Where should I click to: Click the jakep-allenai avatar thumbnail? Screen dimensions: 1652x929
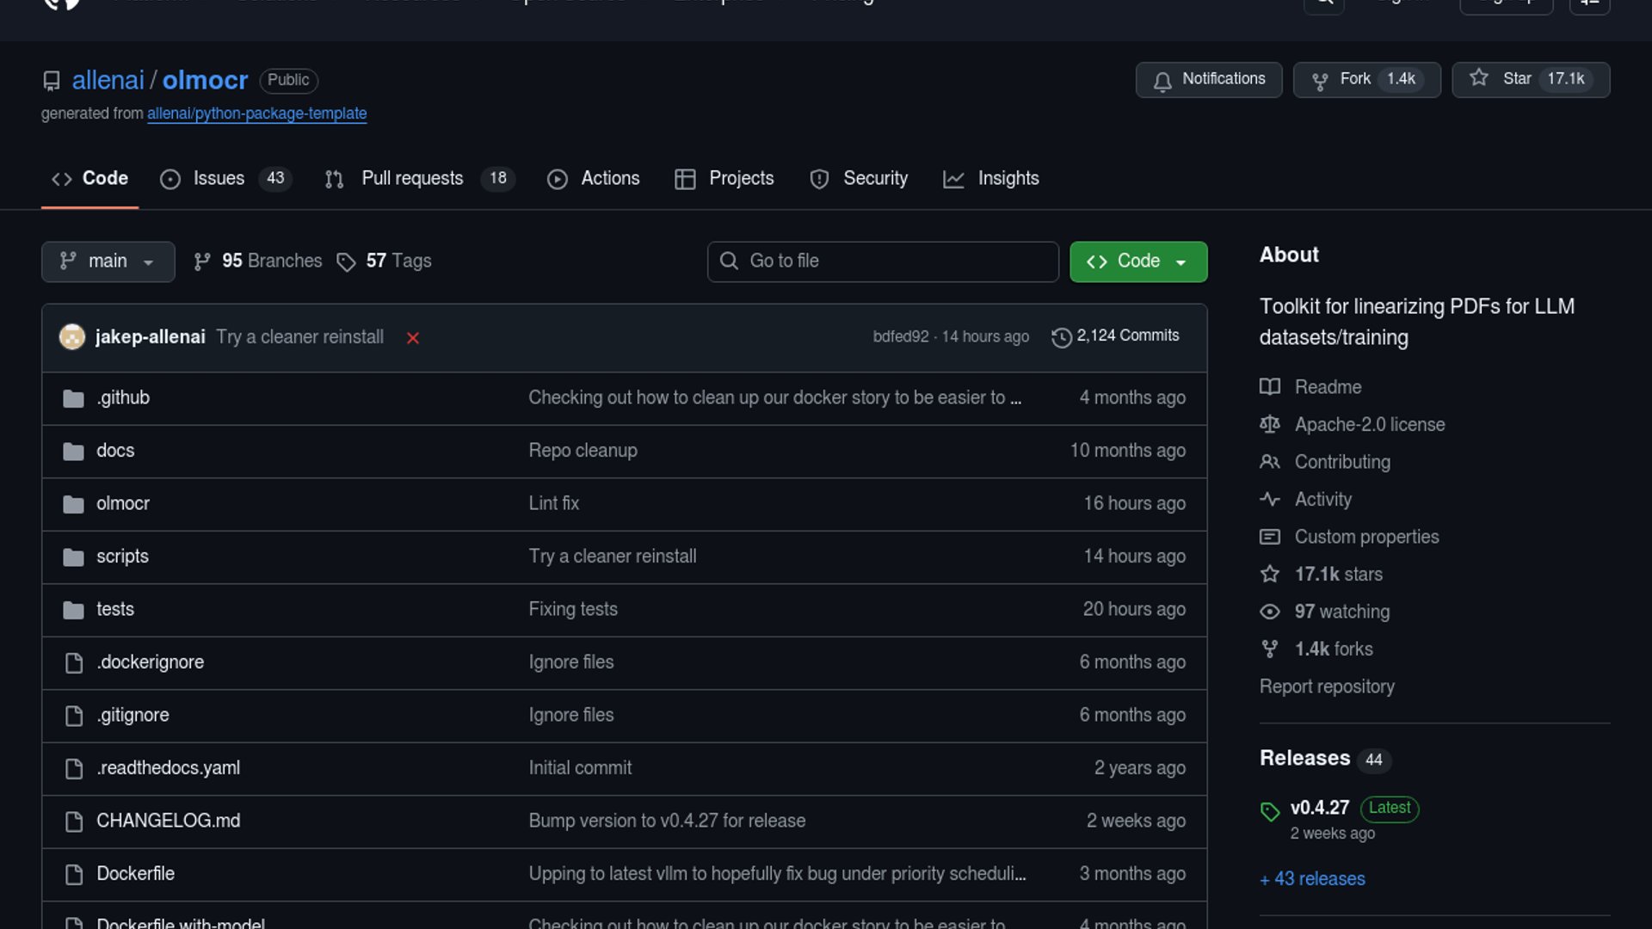72,337
